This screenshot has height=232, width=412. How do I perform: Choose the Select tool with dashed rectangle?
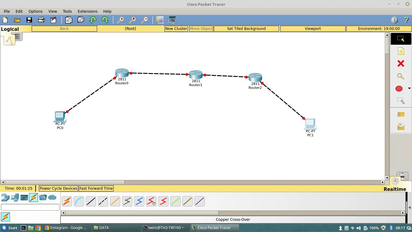pos(401,39)
